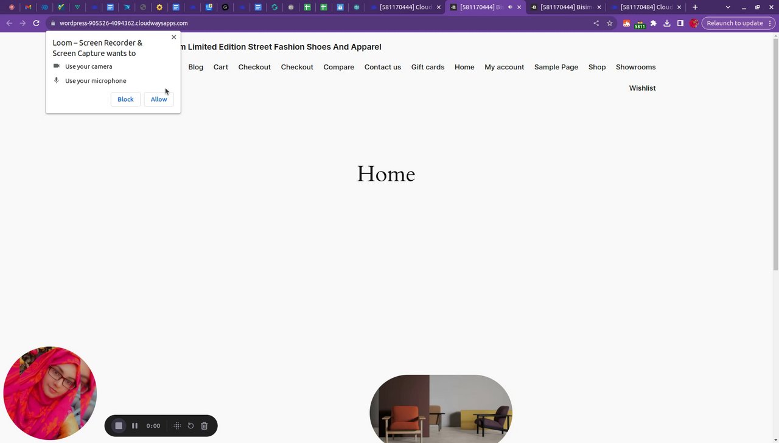The width and height of the screenshot is (779, 443).
Task: Switch to the [581170444] Bisim tab
Action: coord(566,7)
